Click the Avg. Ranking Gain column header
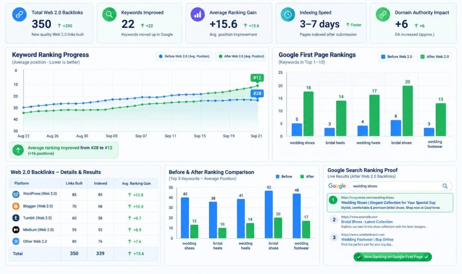Screen dimensions: 462x274 tap(137, 183)
